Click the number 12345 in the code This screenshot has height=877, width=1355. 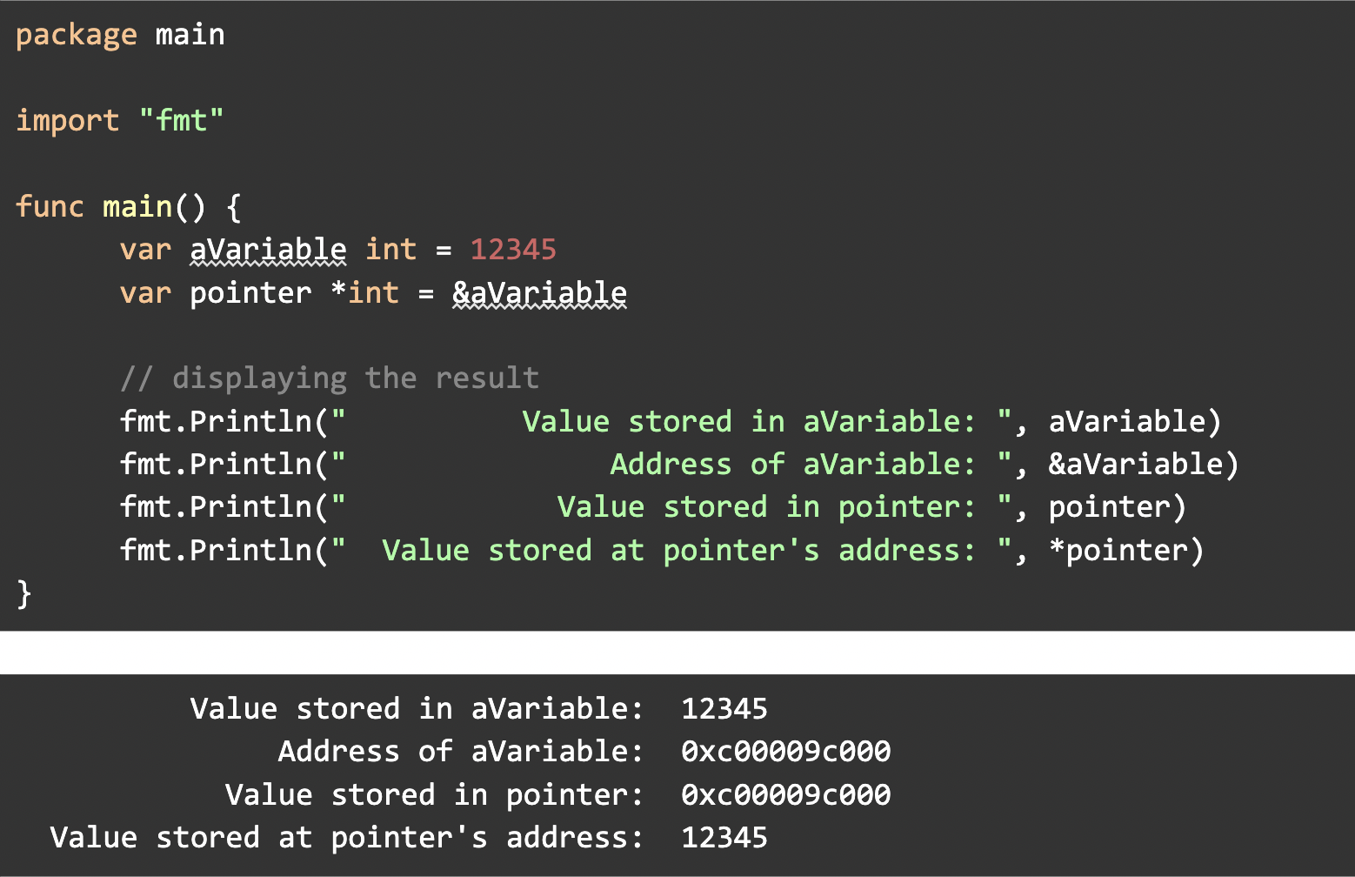point(513,250)
